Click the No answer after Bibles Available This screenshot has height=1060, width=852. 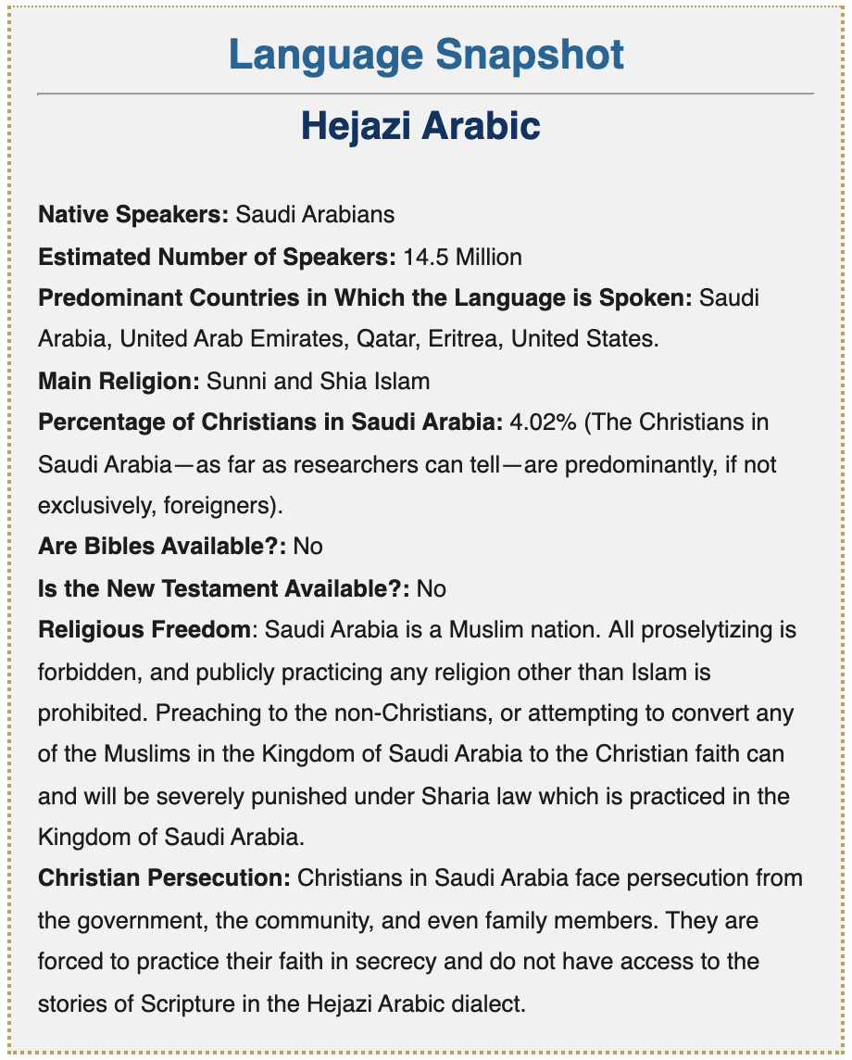(x=308, y=547)
